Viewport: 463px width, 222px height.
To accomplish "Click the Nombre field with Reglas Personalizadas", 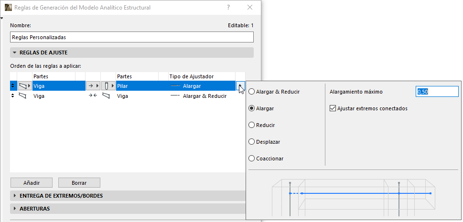I will point(132,38).
